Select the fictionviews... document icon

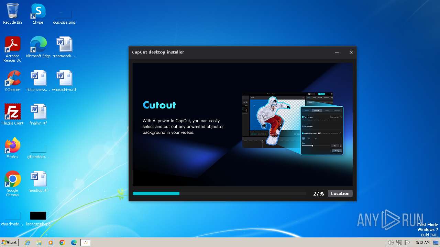click(x=38, y=81)
